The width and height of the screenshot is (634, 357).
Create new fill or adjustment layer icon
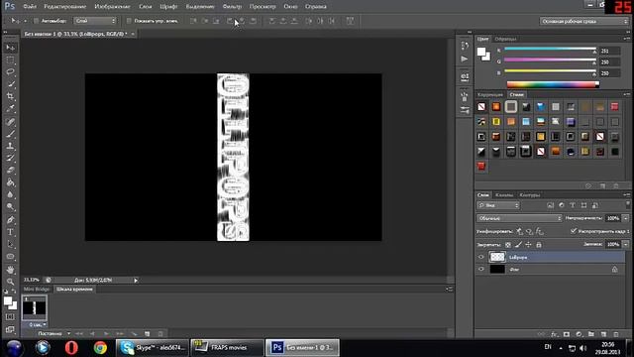[x=579, y=334]
